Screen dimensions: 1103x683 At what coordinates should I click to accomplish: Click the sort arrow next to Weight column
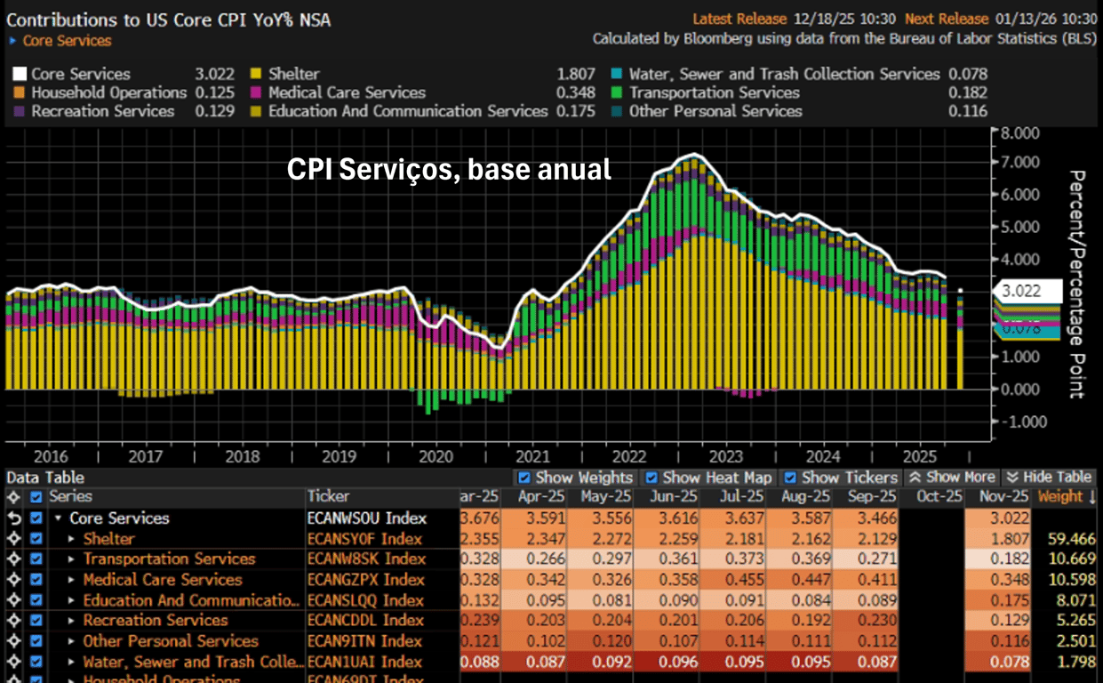1091,497
